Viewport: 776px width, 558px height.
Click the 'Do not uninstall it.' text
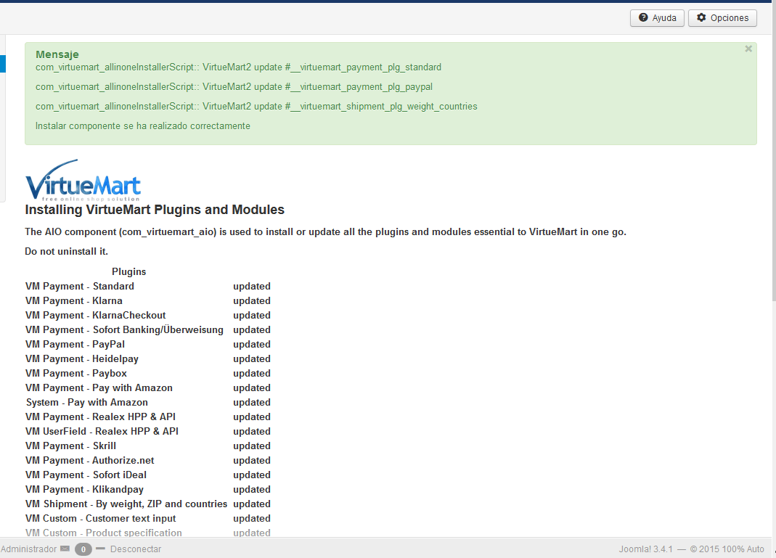[x=66, y=251]
